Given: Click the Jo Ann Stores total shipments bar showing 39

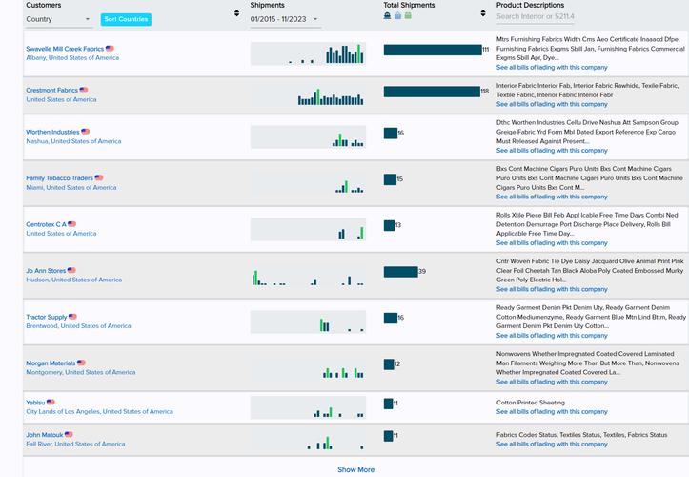Looking at the screenshot, I should click(400, 272).
